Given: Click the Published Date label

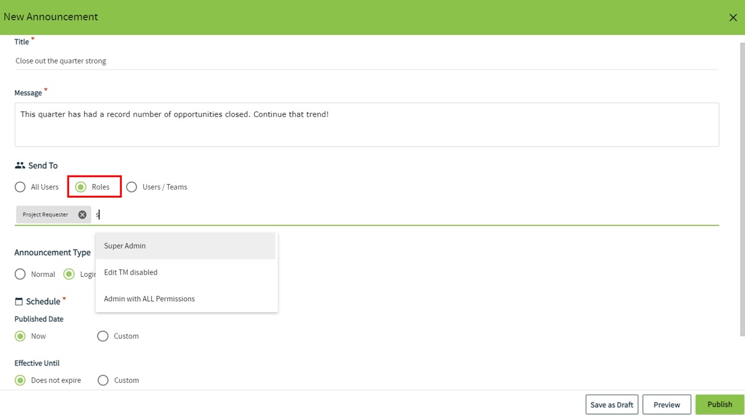Looking at the screenshot, I should click(x=39, y=319).
